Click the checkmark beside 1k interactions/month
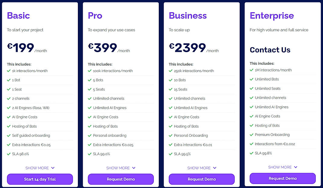This screenshot has width=323, height=188. point(8,70)
